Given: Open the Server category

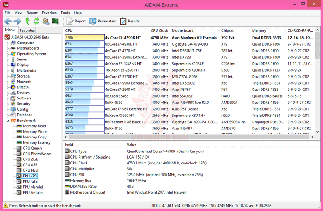Looking at the screenshot, I should [x=22, y=60].
